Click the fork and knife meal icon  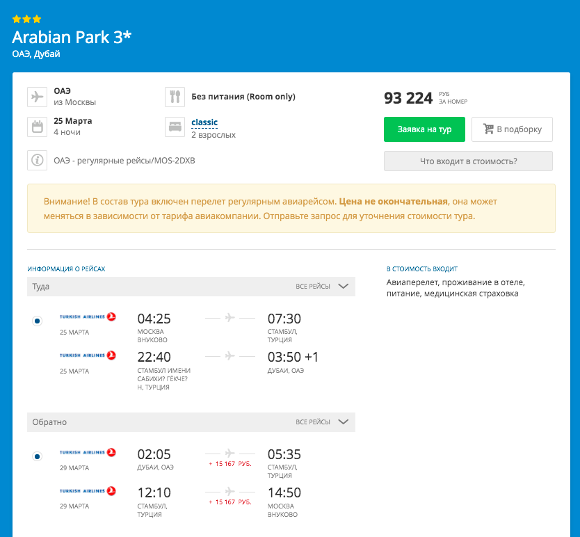point(175,97)
